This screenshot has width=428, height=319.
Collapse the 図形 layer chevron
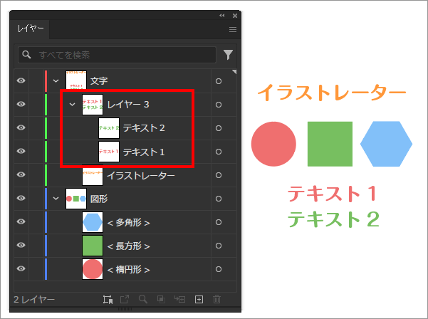point(56,199)
